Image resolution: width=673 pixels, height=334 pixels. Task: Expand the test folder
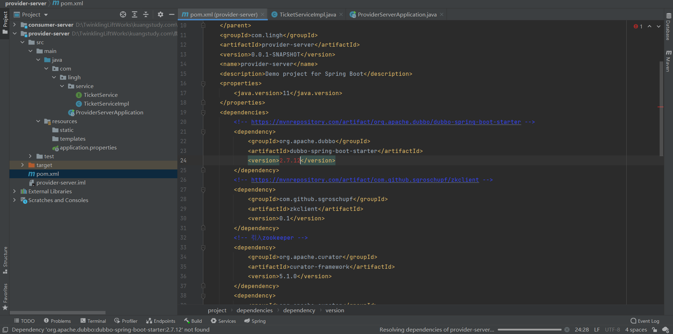click(30, 156)
